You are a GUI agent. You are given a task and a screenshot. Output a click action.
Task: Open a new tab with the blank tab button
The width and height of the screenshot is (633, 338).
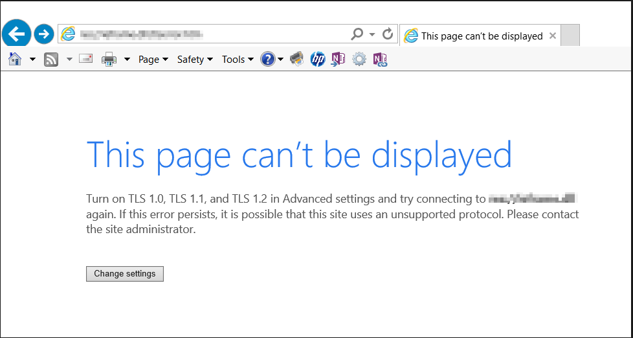pyautogui.click(x=570, y=36)
